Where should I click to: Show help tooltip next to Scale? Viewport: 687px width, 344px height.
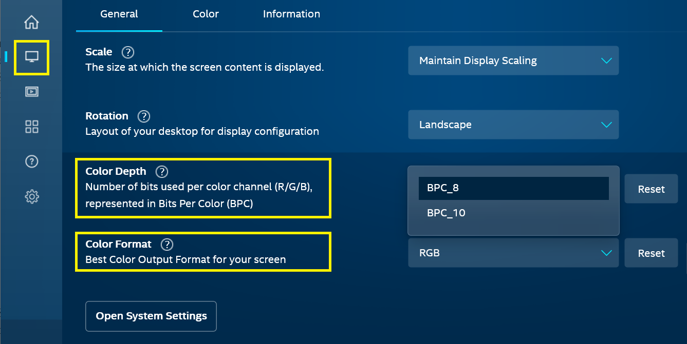(x=128, y=52)
